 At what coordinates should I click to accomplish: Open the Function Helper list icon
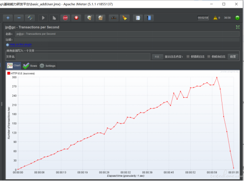point(138,18)
